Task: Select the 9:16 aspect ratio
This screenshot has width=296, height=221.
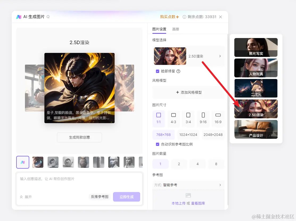Action: pyautogui.click(x=203, y=118)
